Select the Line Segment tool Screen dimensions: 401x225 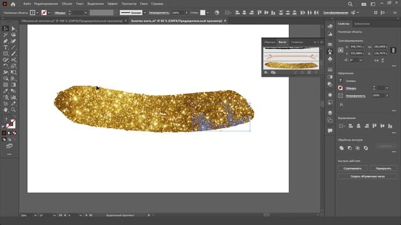pos(13,47)
